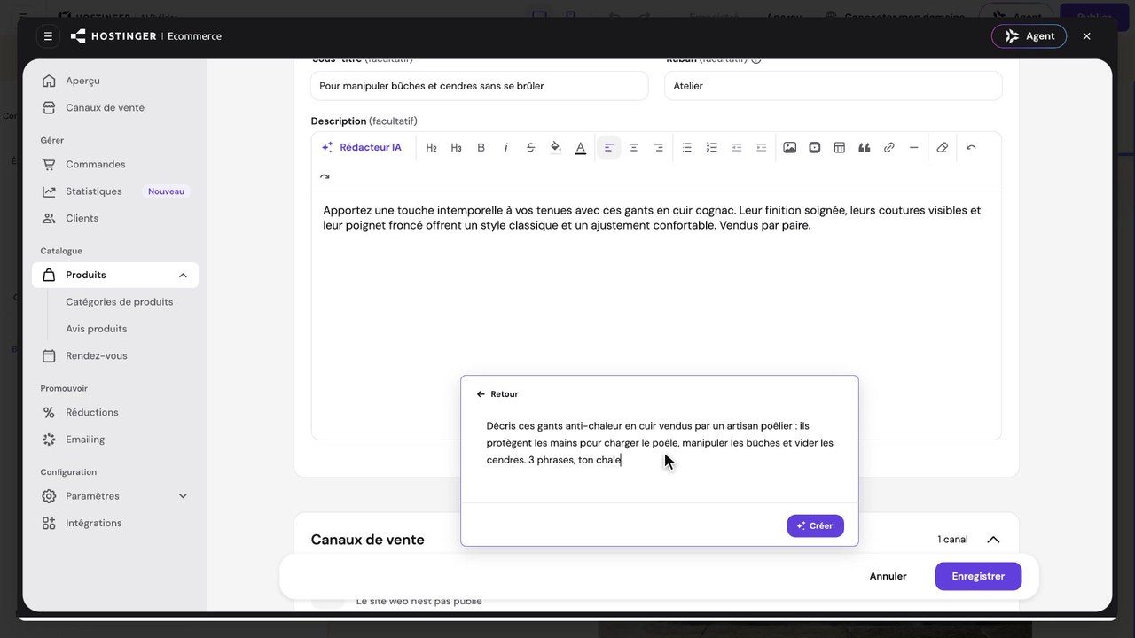Apply H2 heading format in description toolbar
The height and width of the screenshot is (638, 1135).
pos(432,148)
